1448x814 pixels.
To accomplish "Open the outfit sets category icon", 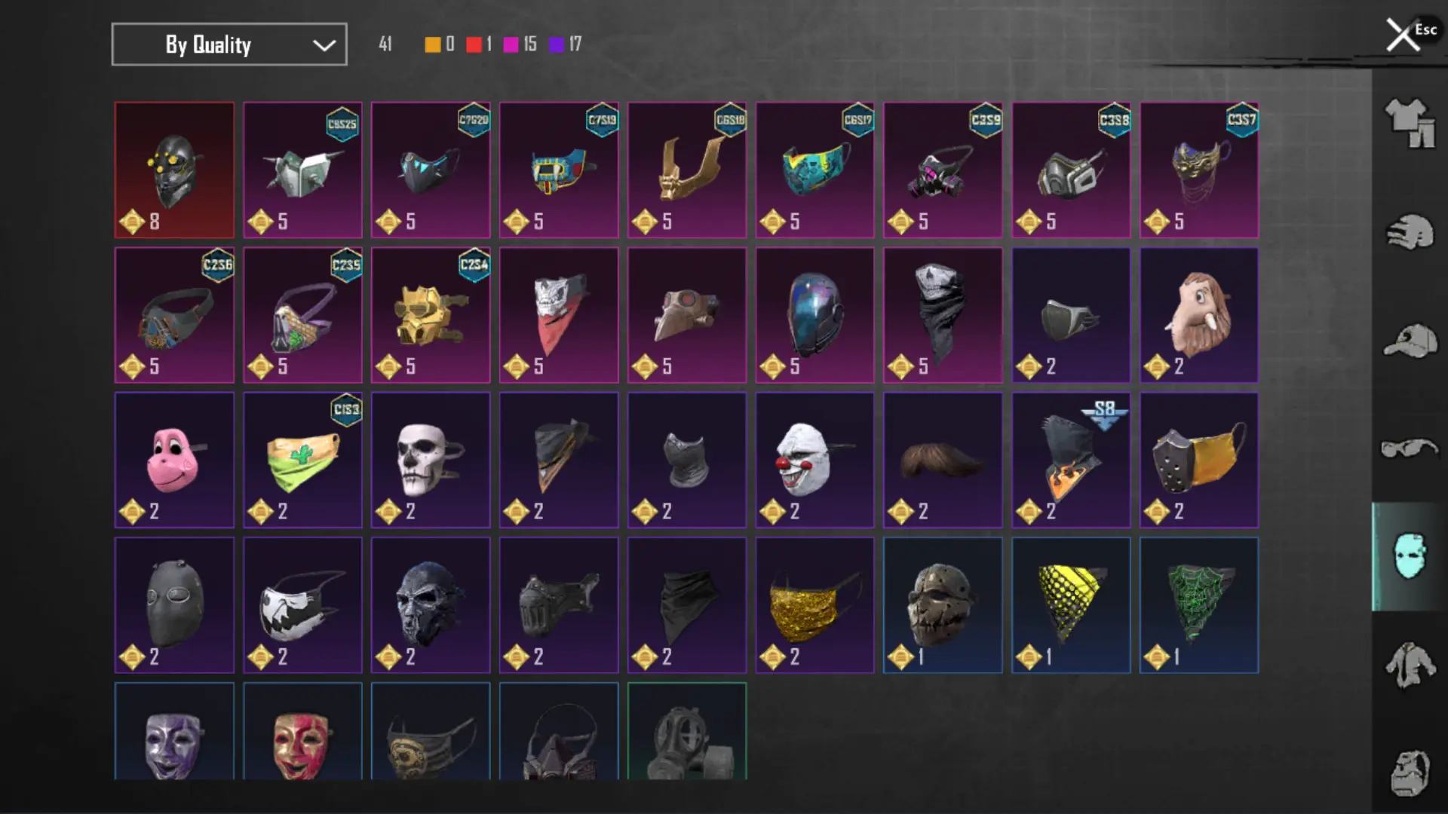I will click(1410, 124).
